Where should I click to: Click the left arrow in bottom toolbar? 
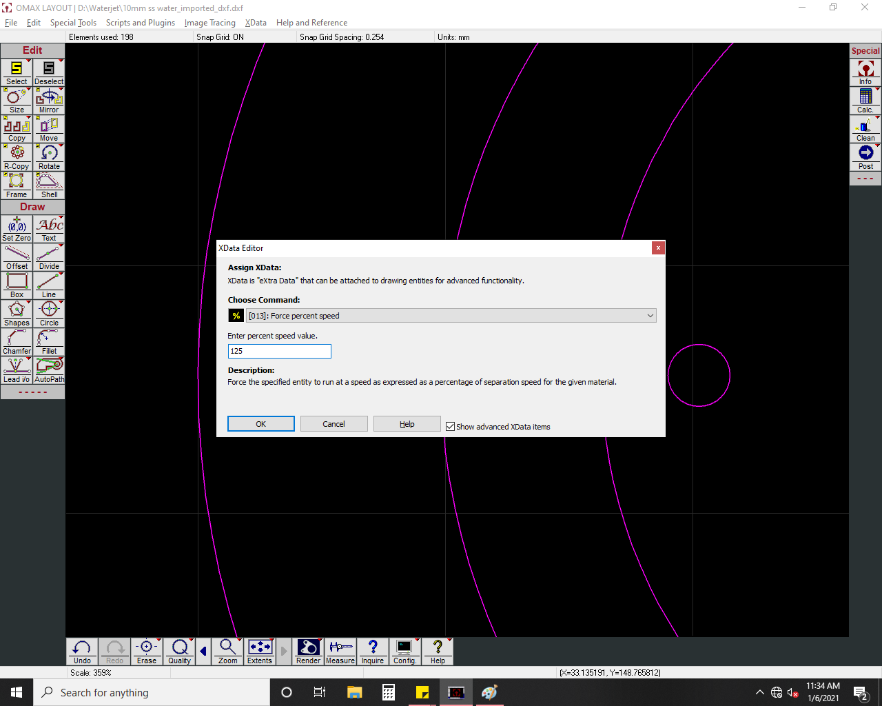[x=203, y=652]
